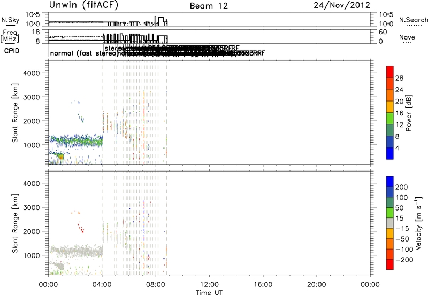The image size is (428, 296).
Task: Click the left '10^5' N.Sky axis value
Action: [33, 15]
